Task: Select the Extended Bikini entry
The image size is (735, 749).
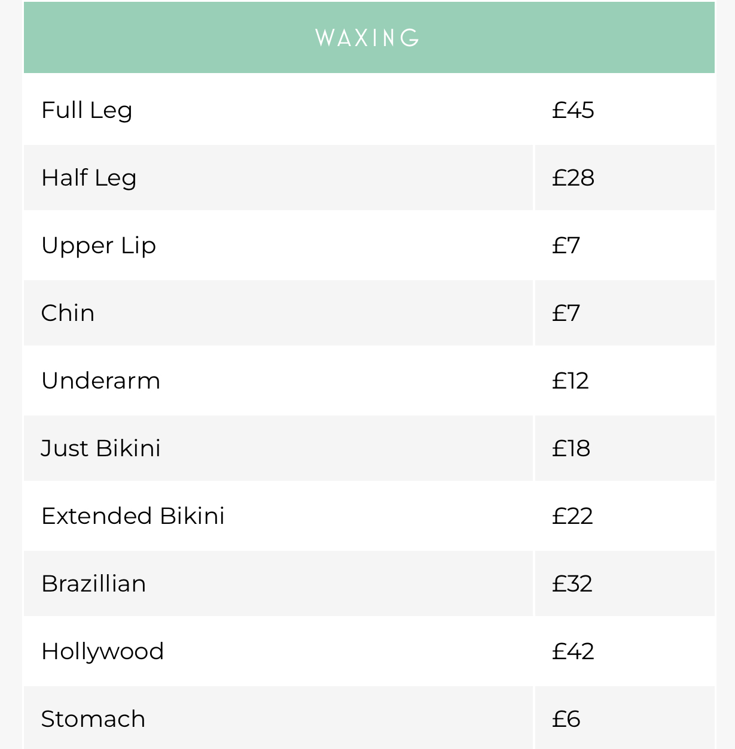Action: click(133, 516)
